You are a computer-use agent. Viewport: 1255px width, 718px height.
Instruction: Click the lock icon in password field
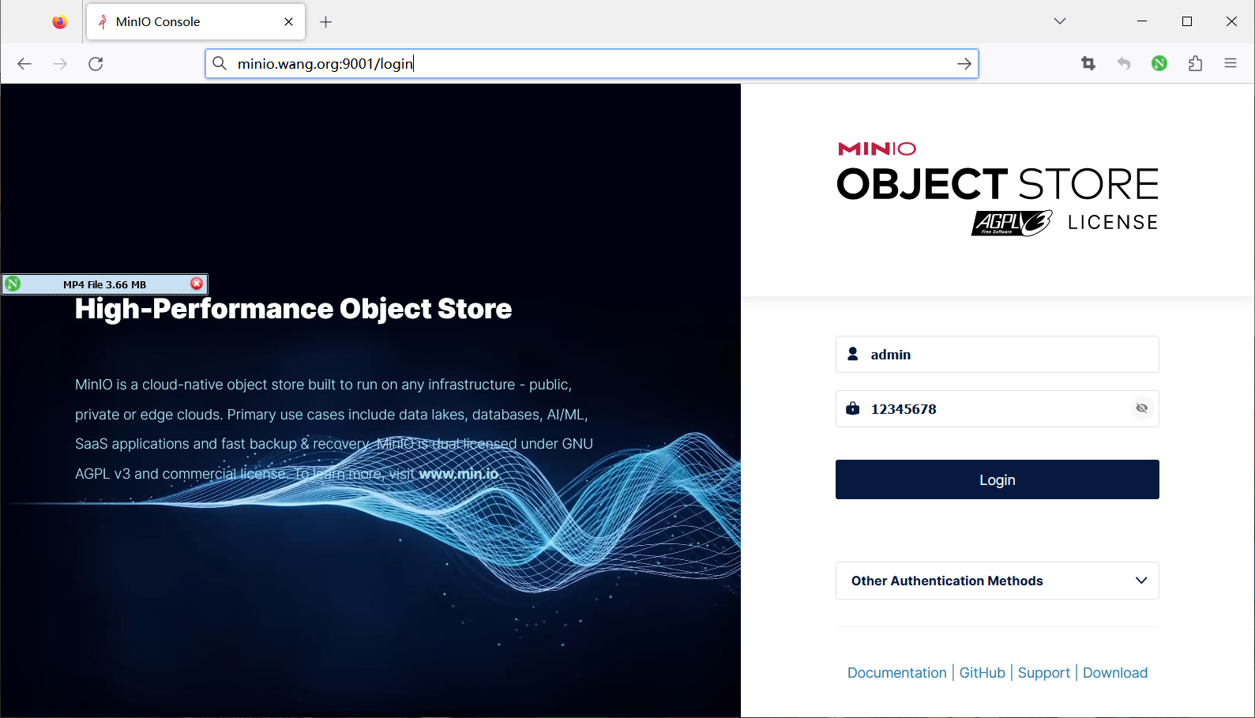[853, 408]
